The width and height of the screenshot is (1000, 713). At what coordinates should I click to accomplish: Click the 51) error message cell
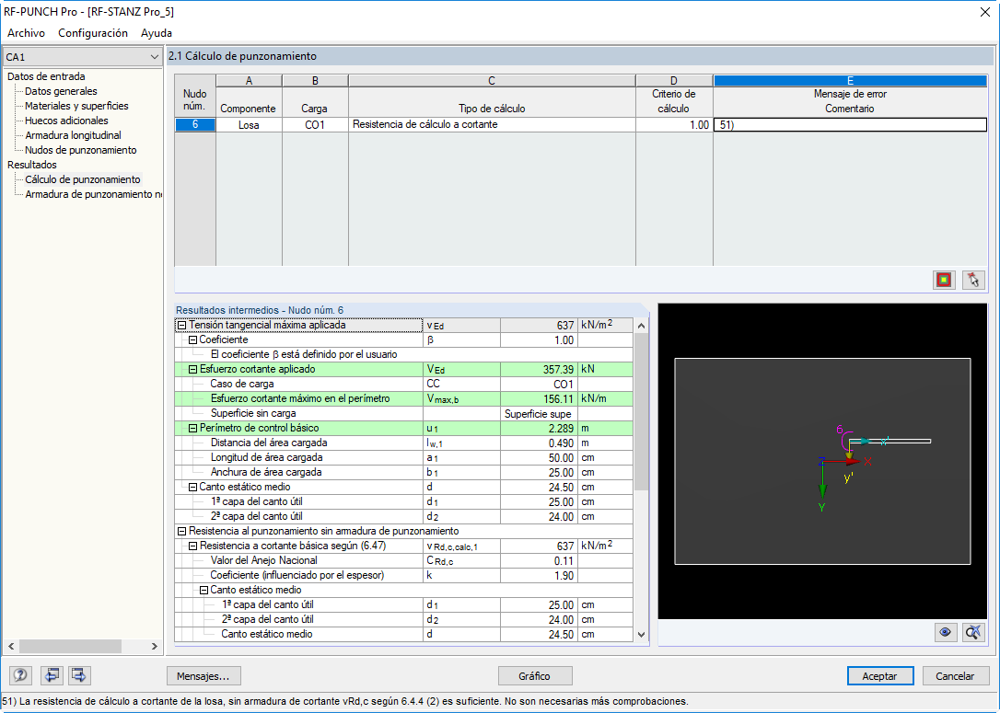point(850,125)
